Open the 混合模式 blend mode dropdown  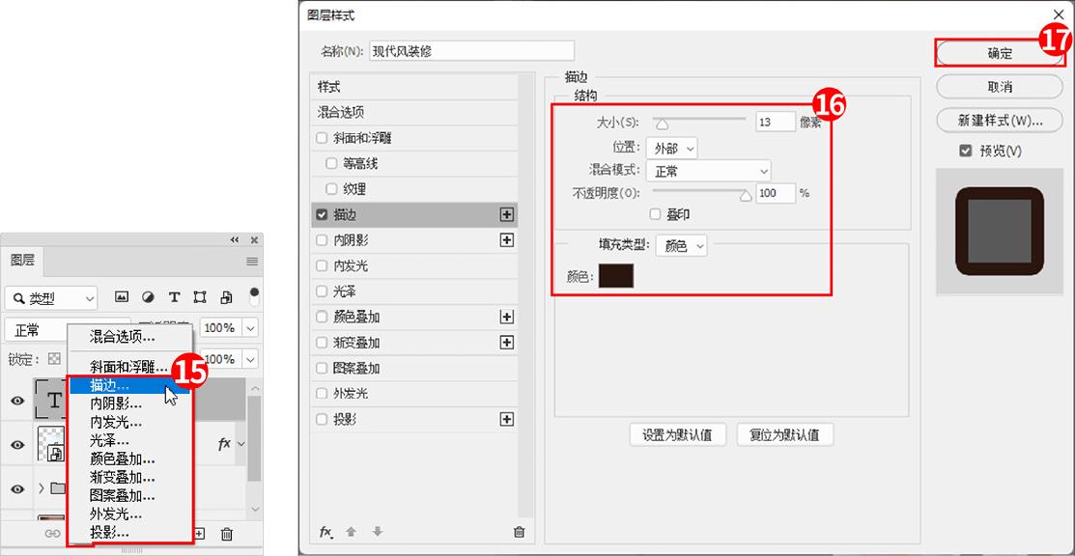[707, 171]
